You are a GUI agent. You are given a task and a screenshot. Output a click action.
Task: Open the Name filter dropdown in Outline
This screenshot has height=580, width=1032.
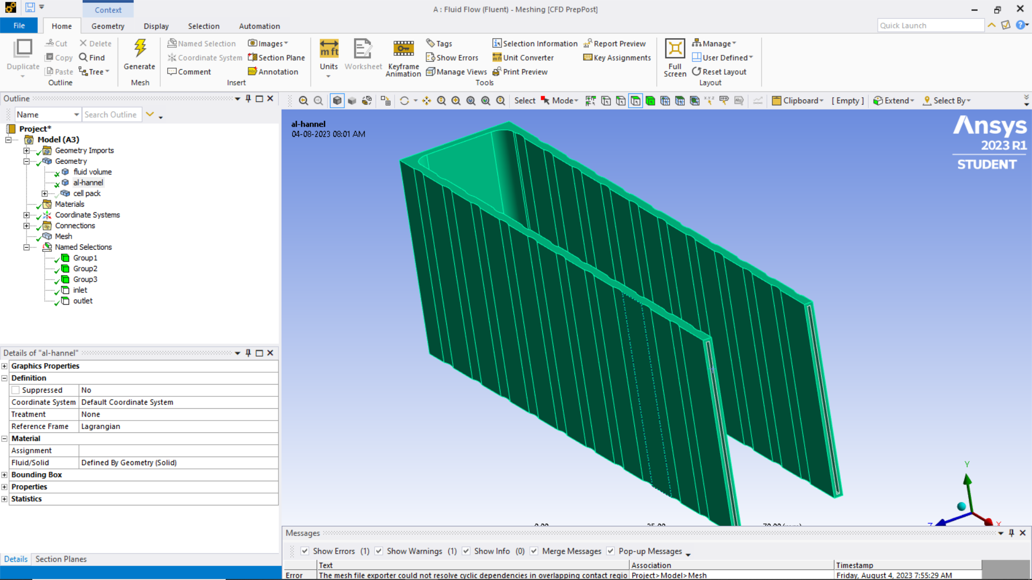point(76,114)
